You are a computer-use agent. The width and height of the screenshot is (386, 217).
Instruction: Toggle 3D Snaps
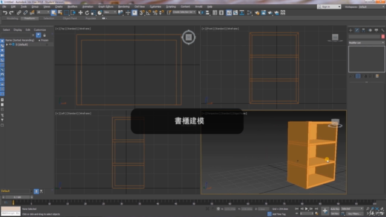(142, 13)
